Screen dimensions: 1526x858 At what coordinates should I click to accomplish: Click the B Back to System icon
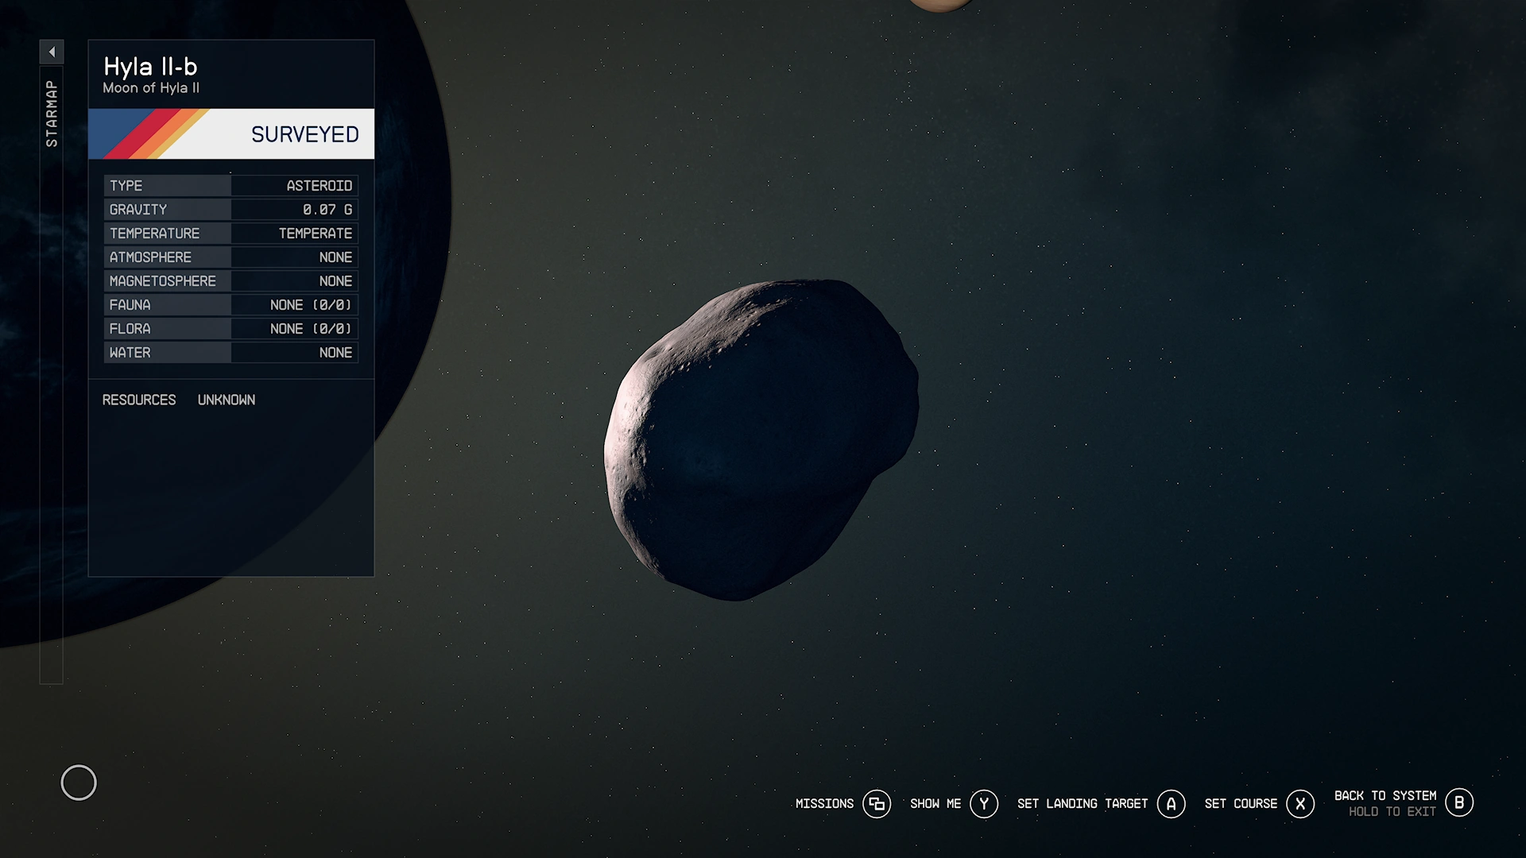tap(1458, 802)
